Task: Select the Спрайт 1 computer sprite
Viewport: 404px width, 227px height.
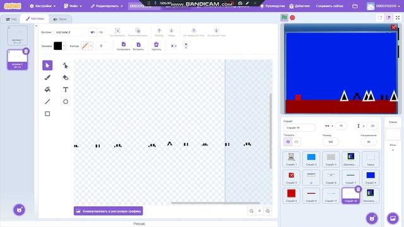Action: (x=291, y=159)
